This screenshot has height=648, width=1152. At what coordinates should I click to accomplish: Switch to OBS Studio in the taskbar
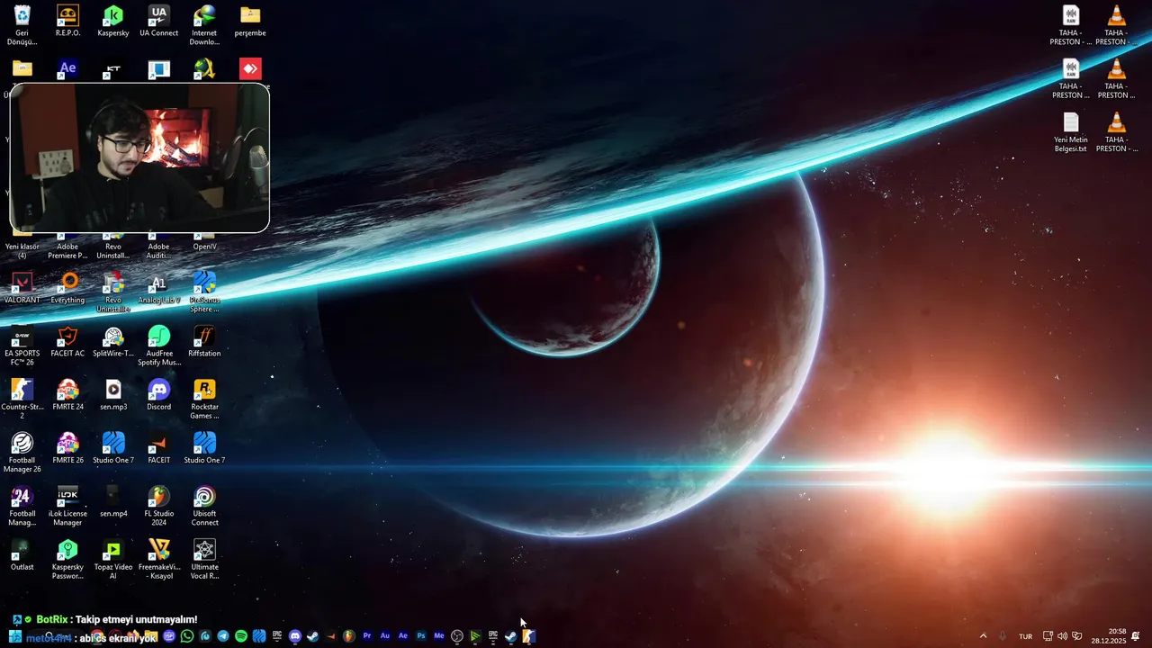click(x=457, y=636)
